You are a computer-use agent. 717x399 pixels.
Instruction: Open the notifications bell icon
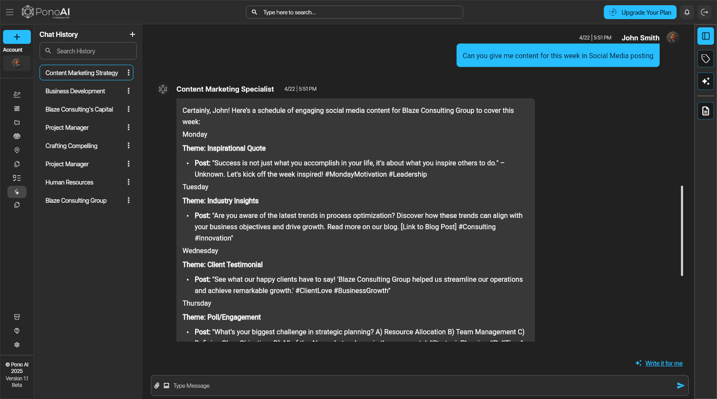pyautogui.click(x=687, y=12)
